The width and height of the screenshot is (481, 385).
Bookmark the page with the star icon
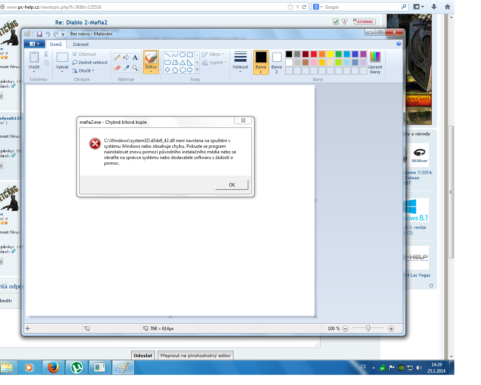290,7
